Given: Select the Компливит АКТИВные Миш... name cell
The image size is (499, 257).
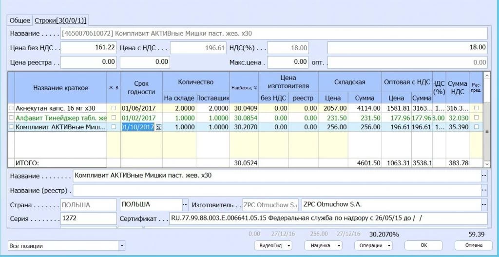Looking at the screenshot, I should pos(61,127).
